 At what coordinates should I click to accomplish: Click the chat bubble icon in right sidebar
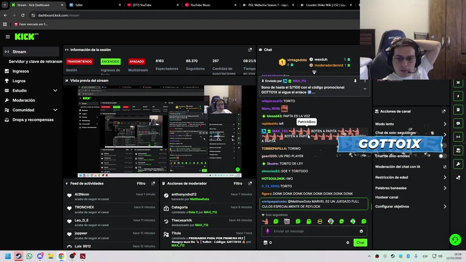pos(458,123)
